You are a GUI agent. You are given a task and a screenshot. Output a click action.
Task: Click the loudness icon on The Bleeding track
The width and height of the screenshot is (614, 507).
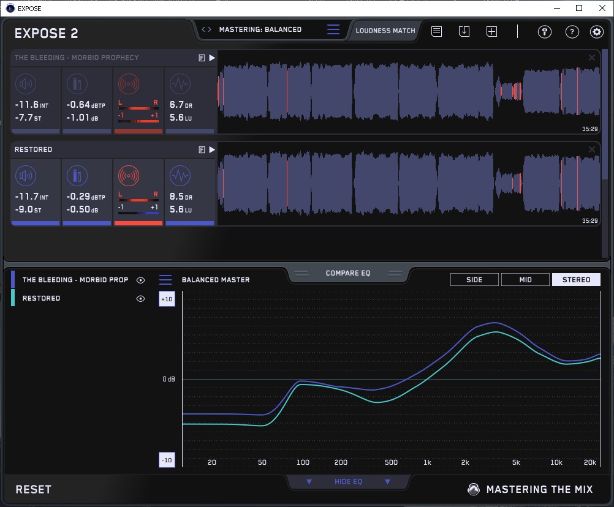coord(26,84)
